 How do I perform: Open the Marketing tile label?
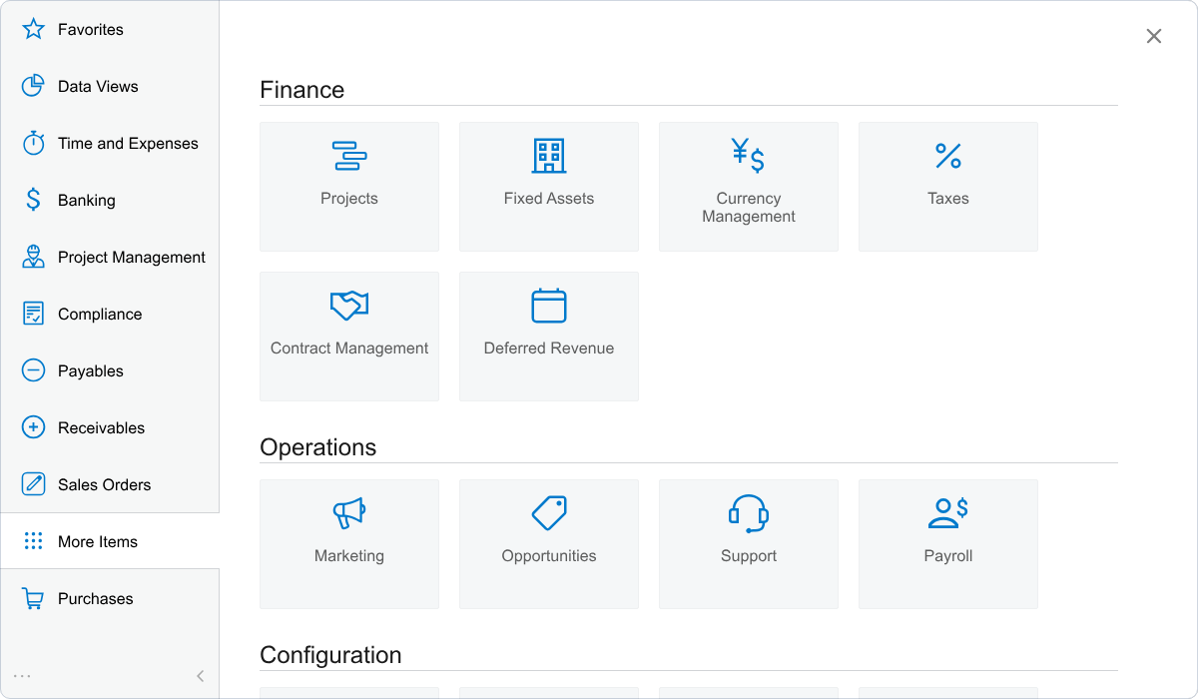[349, 556]
